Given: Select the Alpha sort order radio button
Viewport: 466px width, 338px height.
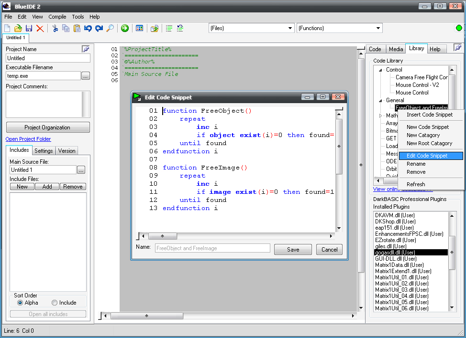Looking at the screenshot, I should [x=20, y=303].
